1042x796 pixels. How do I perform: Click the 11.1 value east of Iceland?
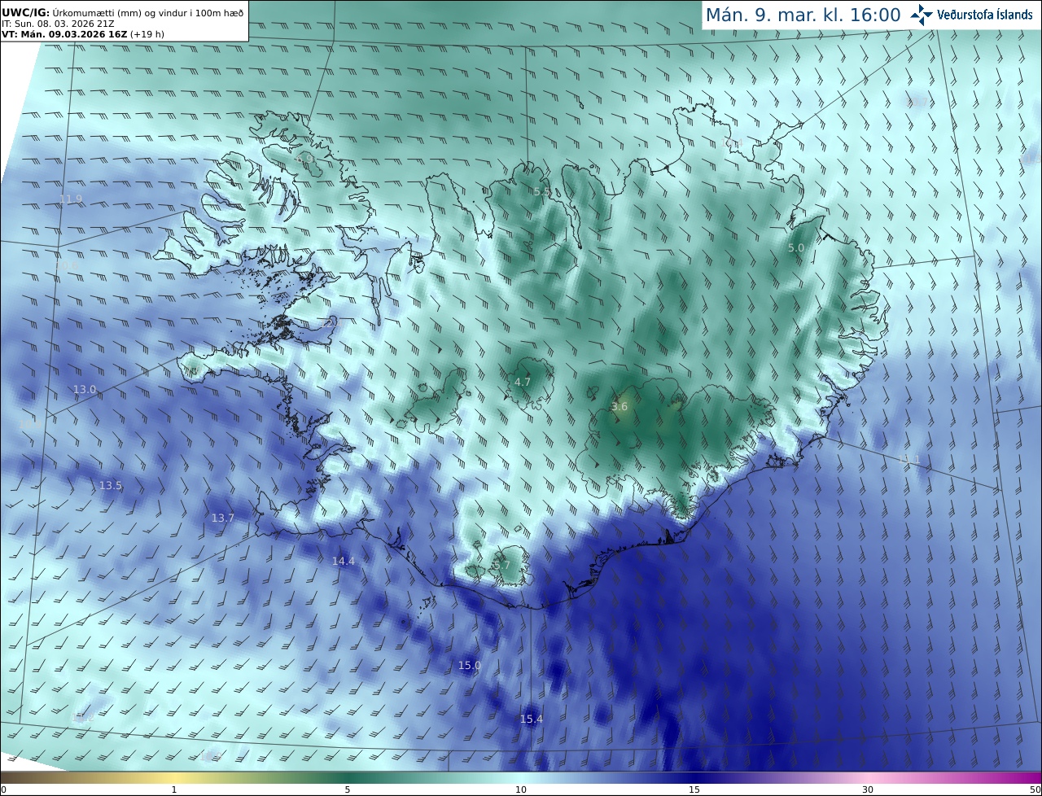(909, 461)
